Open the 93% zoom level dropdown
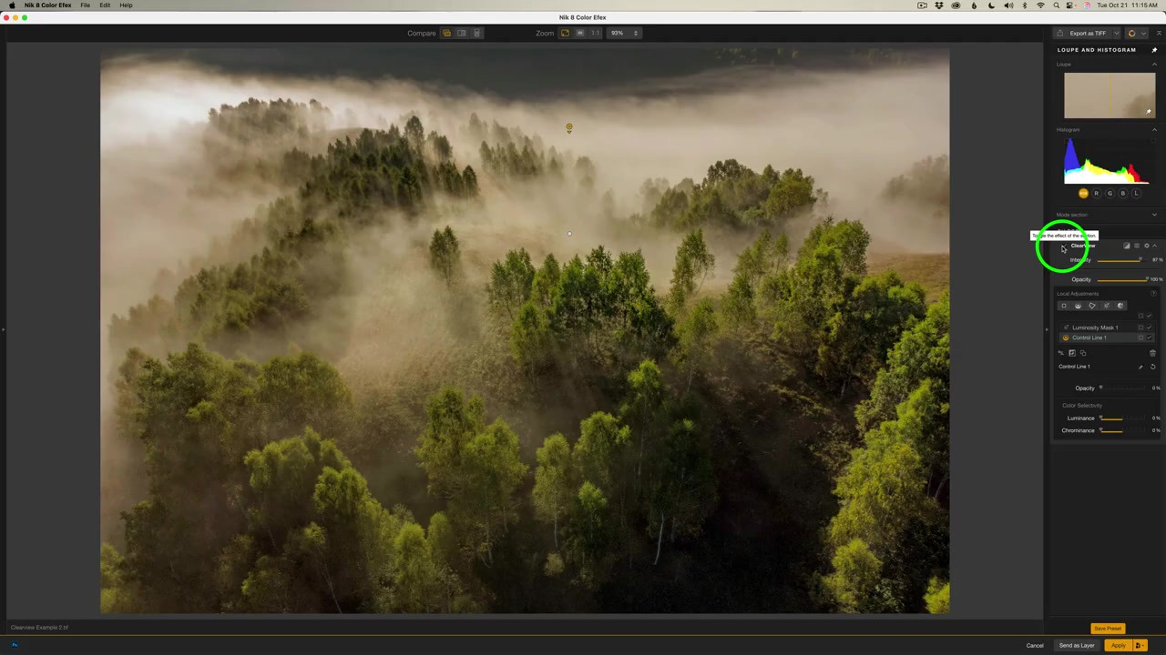The width and height of the screenshot is (1166, 655). coord(625,33)
